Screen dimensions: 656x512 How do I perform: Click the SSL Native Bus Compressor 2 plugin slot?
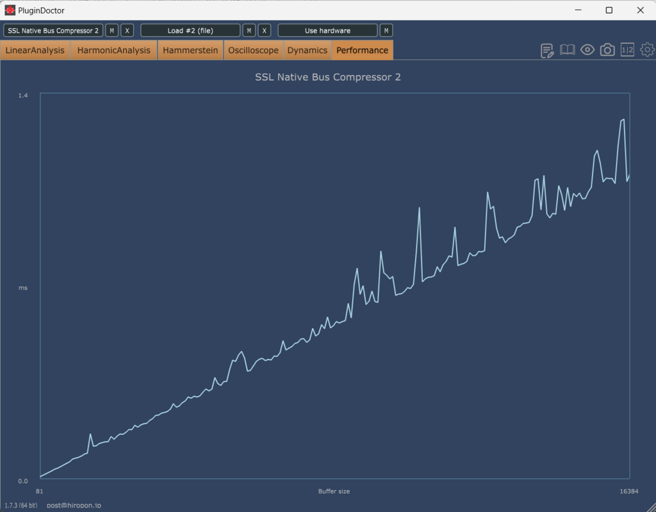53,31
